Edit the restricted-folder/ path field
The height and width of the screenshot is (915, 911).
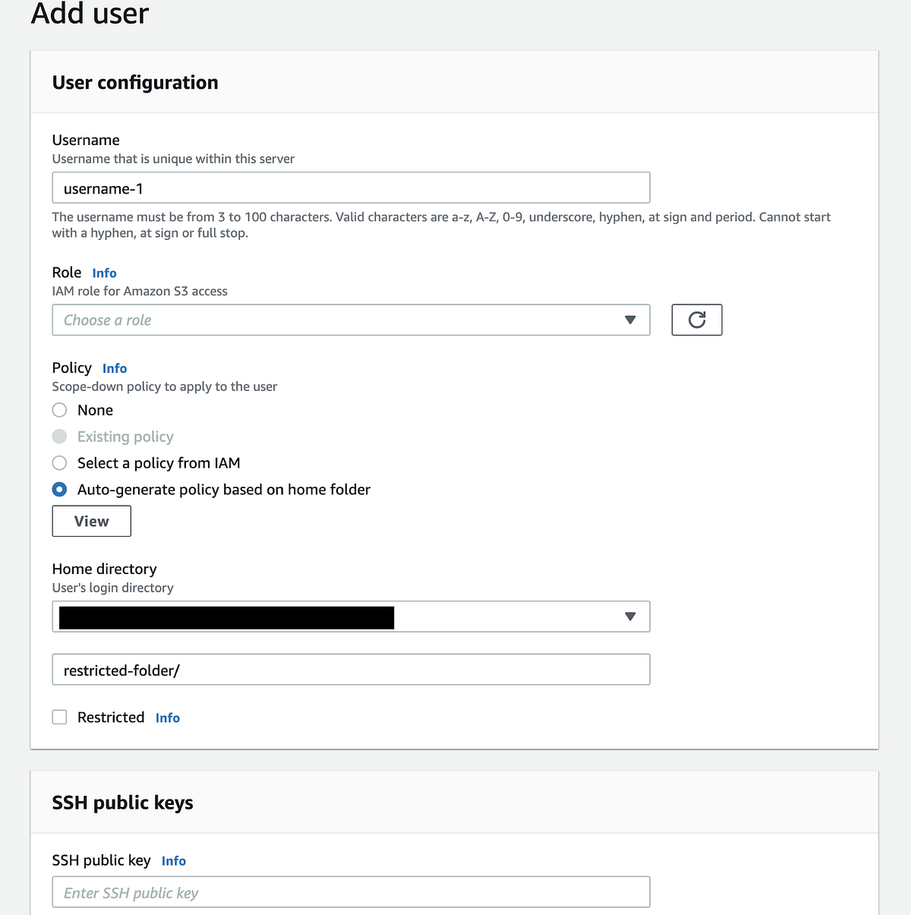(349, 669)
